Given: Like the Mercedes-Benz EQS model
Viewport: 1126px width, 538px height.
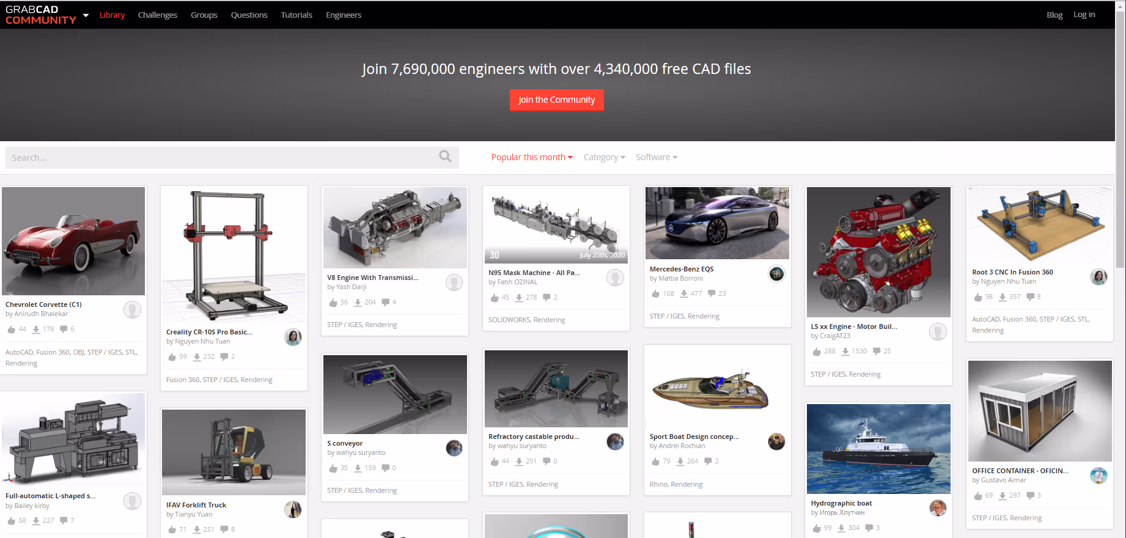Looking at the screenshot, I should pyautogui.click(x=656, y=294).
